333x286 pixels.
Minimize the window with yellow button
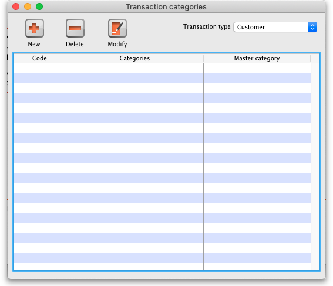[28, 6]
